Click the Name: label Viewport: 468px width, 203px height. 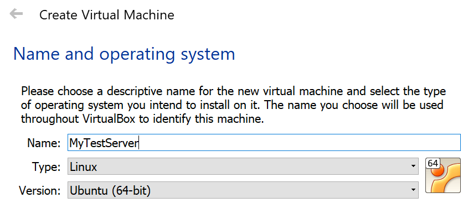click(44, 143)
